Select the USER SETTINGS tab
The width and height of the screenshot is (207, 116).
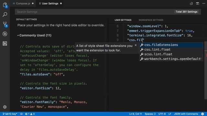coord(123,20)
